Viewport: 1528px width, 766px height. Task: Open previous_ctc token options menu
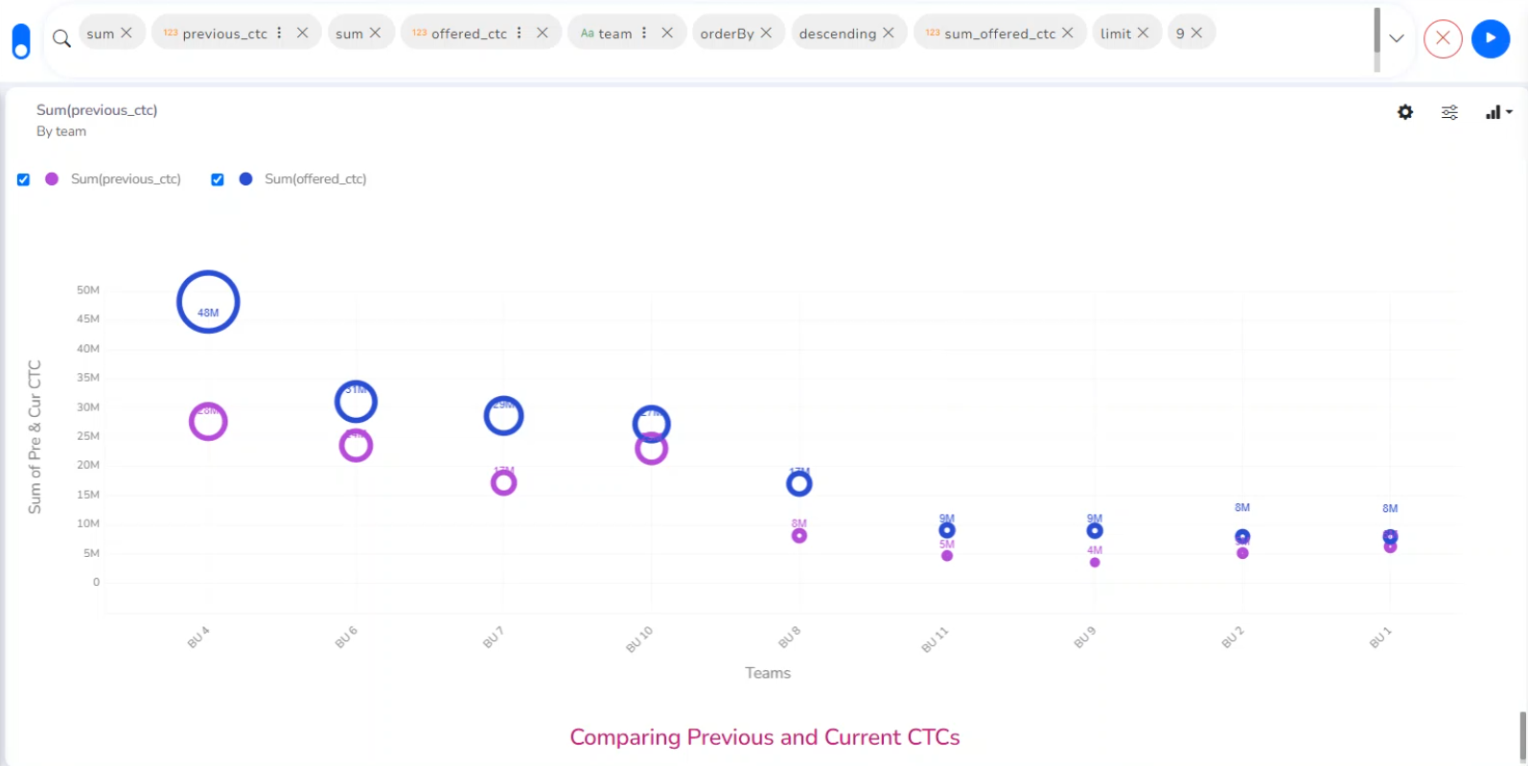click(279, 33)
